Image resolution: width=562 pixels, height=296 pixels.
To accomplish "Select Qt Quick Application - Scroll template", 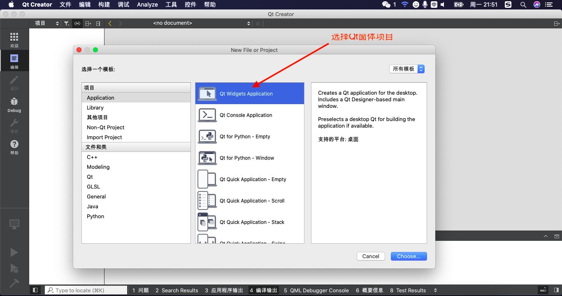I will point(250,200).
